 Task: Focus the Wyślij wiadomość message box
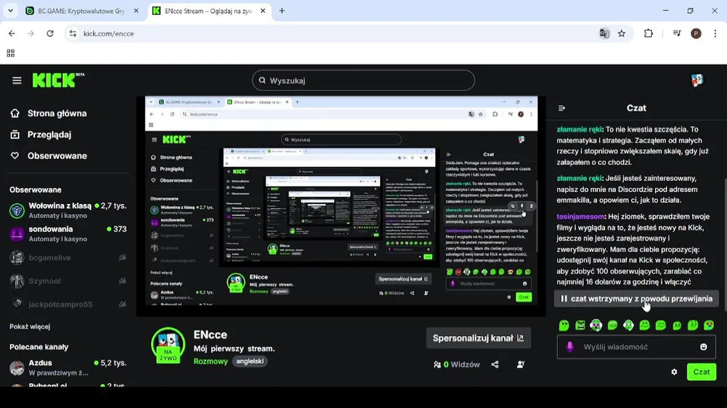point(636,347)
